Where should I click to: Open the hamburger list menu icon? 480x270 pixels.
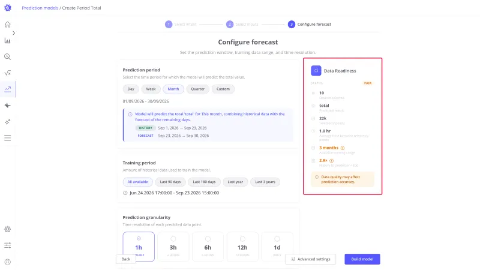(x=8, y=138)
